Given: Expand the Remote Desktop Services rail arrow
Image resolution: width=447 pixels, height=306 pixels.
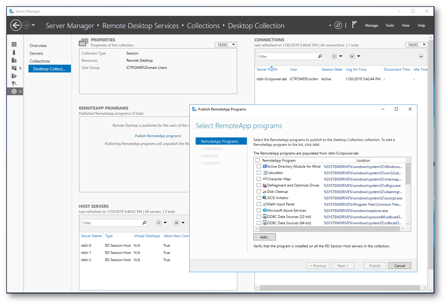Looking at the screenshot, I should click(x=21, y=91).
